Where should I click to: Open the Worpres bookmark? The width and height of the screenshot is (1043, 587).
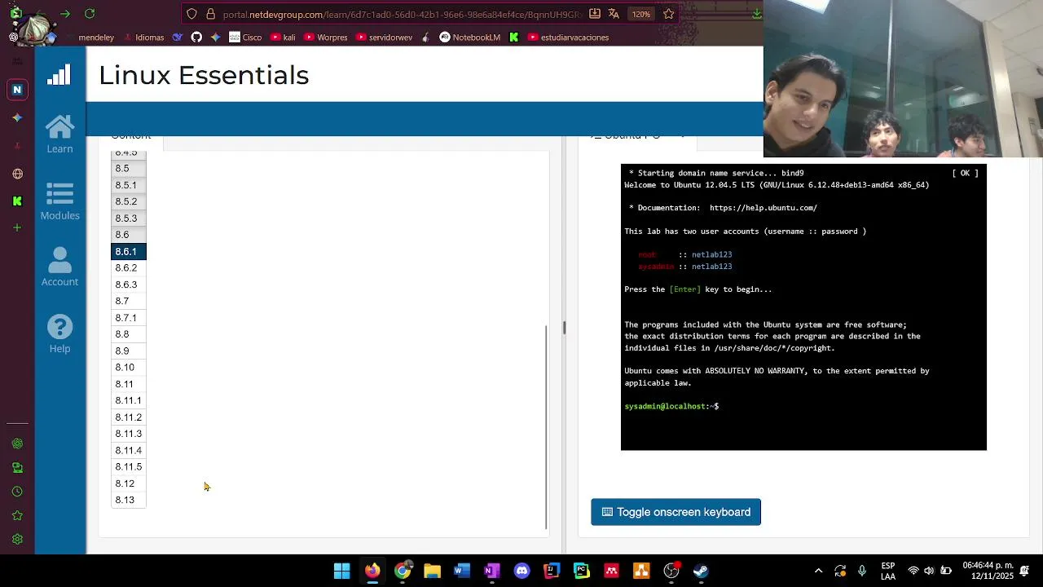coord(325,37)
